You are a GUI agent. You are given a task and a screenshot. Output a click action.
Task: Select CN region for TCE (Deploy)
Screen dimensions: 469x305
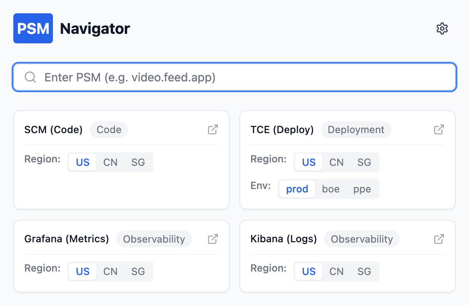pos(337,162)
